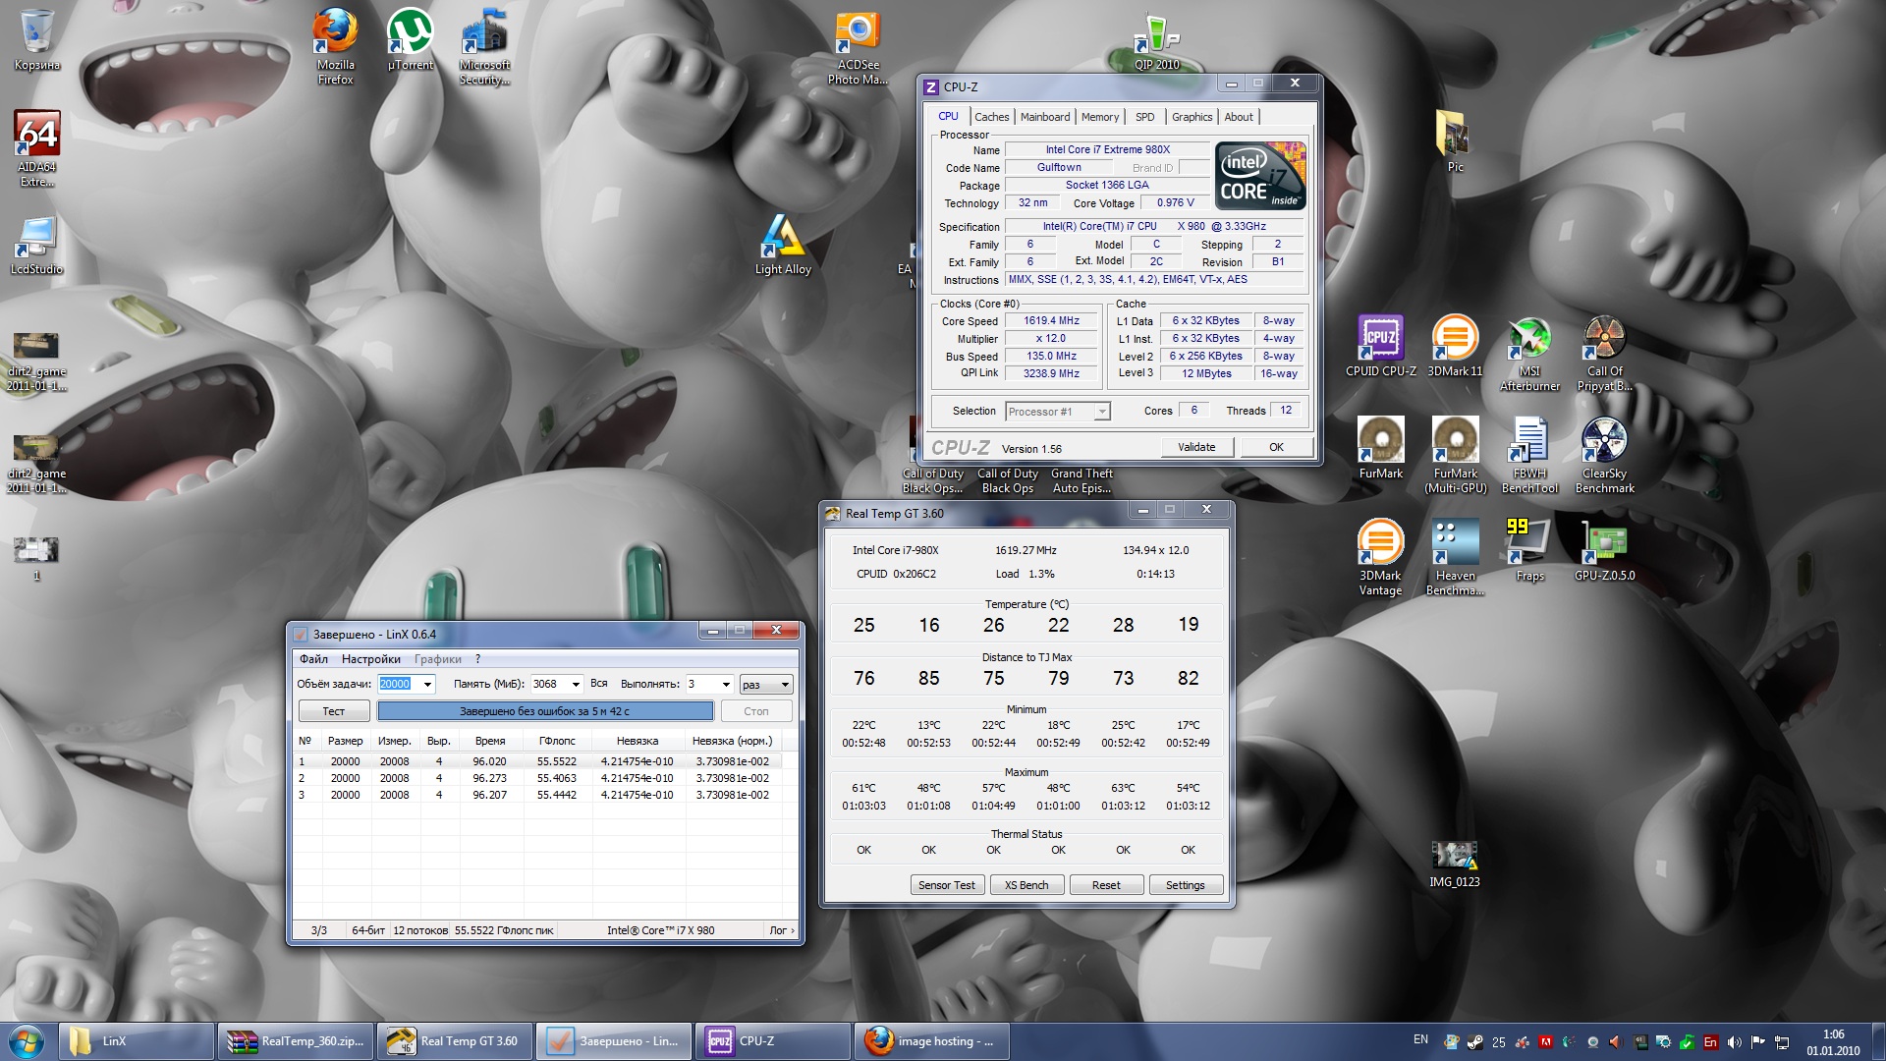This screenshot has width=1886, height=1061.
Task: Launch Mozilla Firefox from desktop
Action: point(335,46)
